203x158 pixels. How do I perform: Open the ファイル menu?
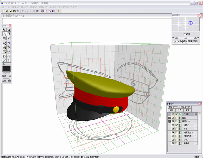pyautogui.click(x=6, y=7)
